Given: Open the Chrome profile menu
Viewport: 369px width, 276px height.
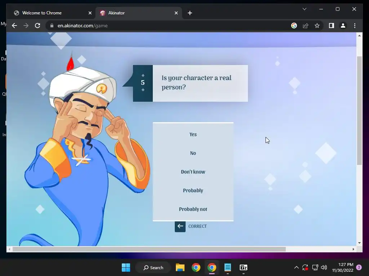Looking at the screenshot, I should click(343, 26).
